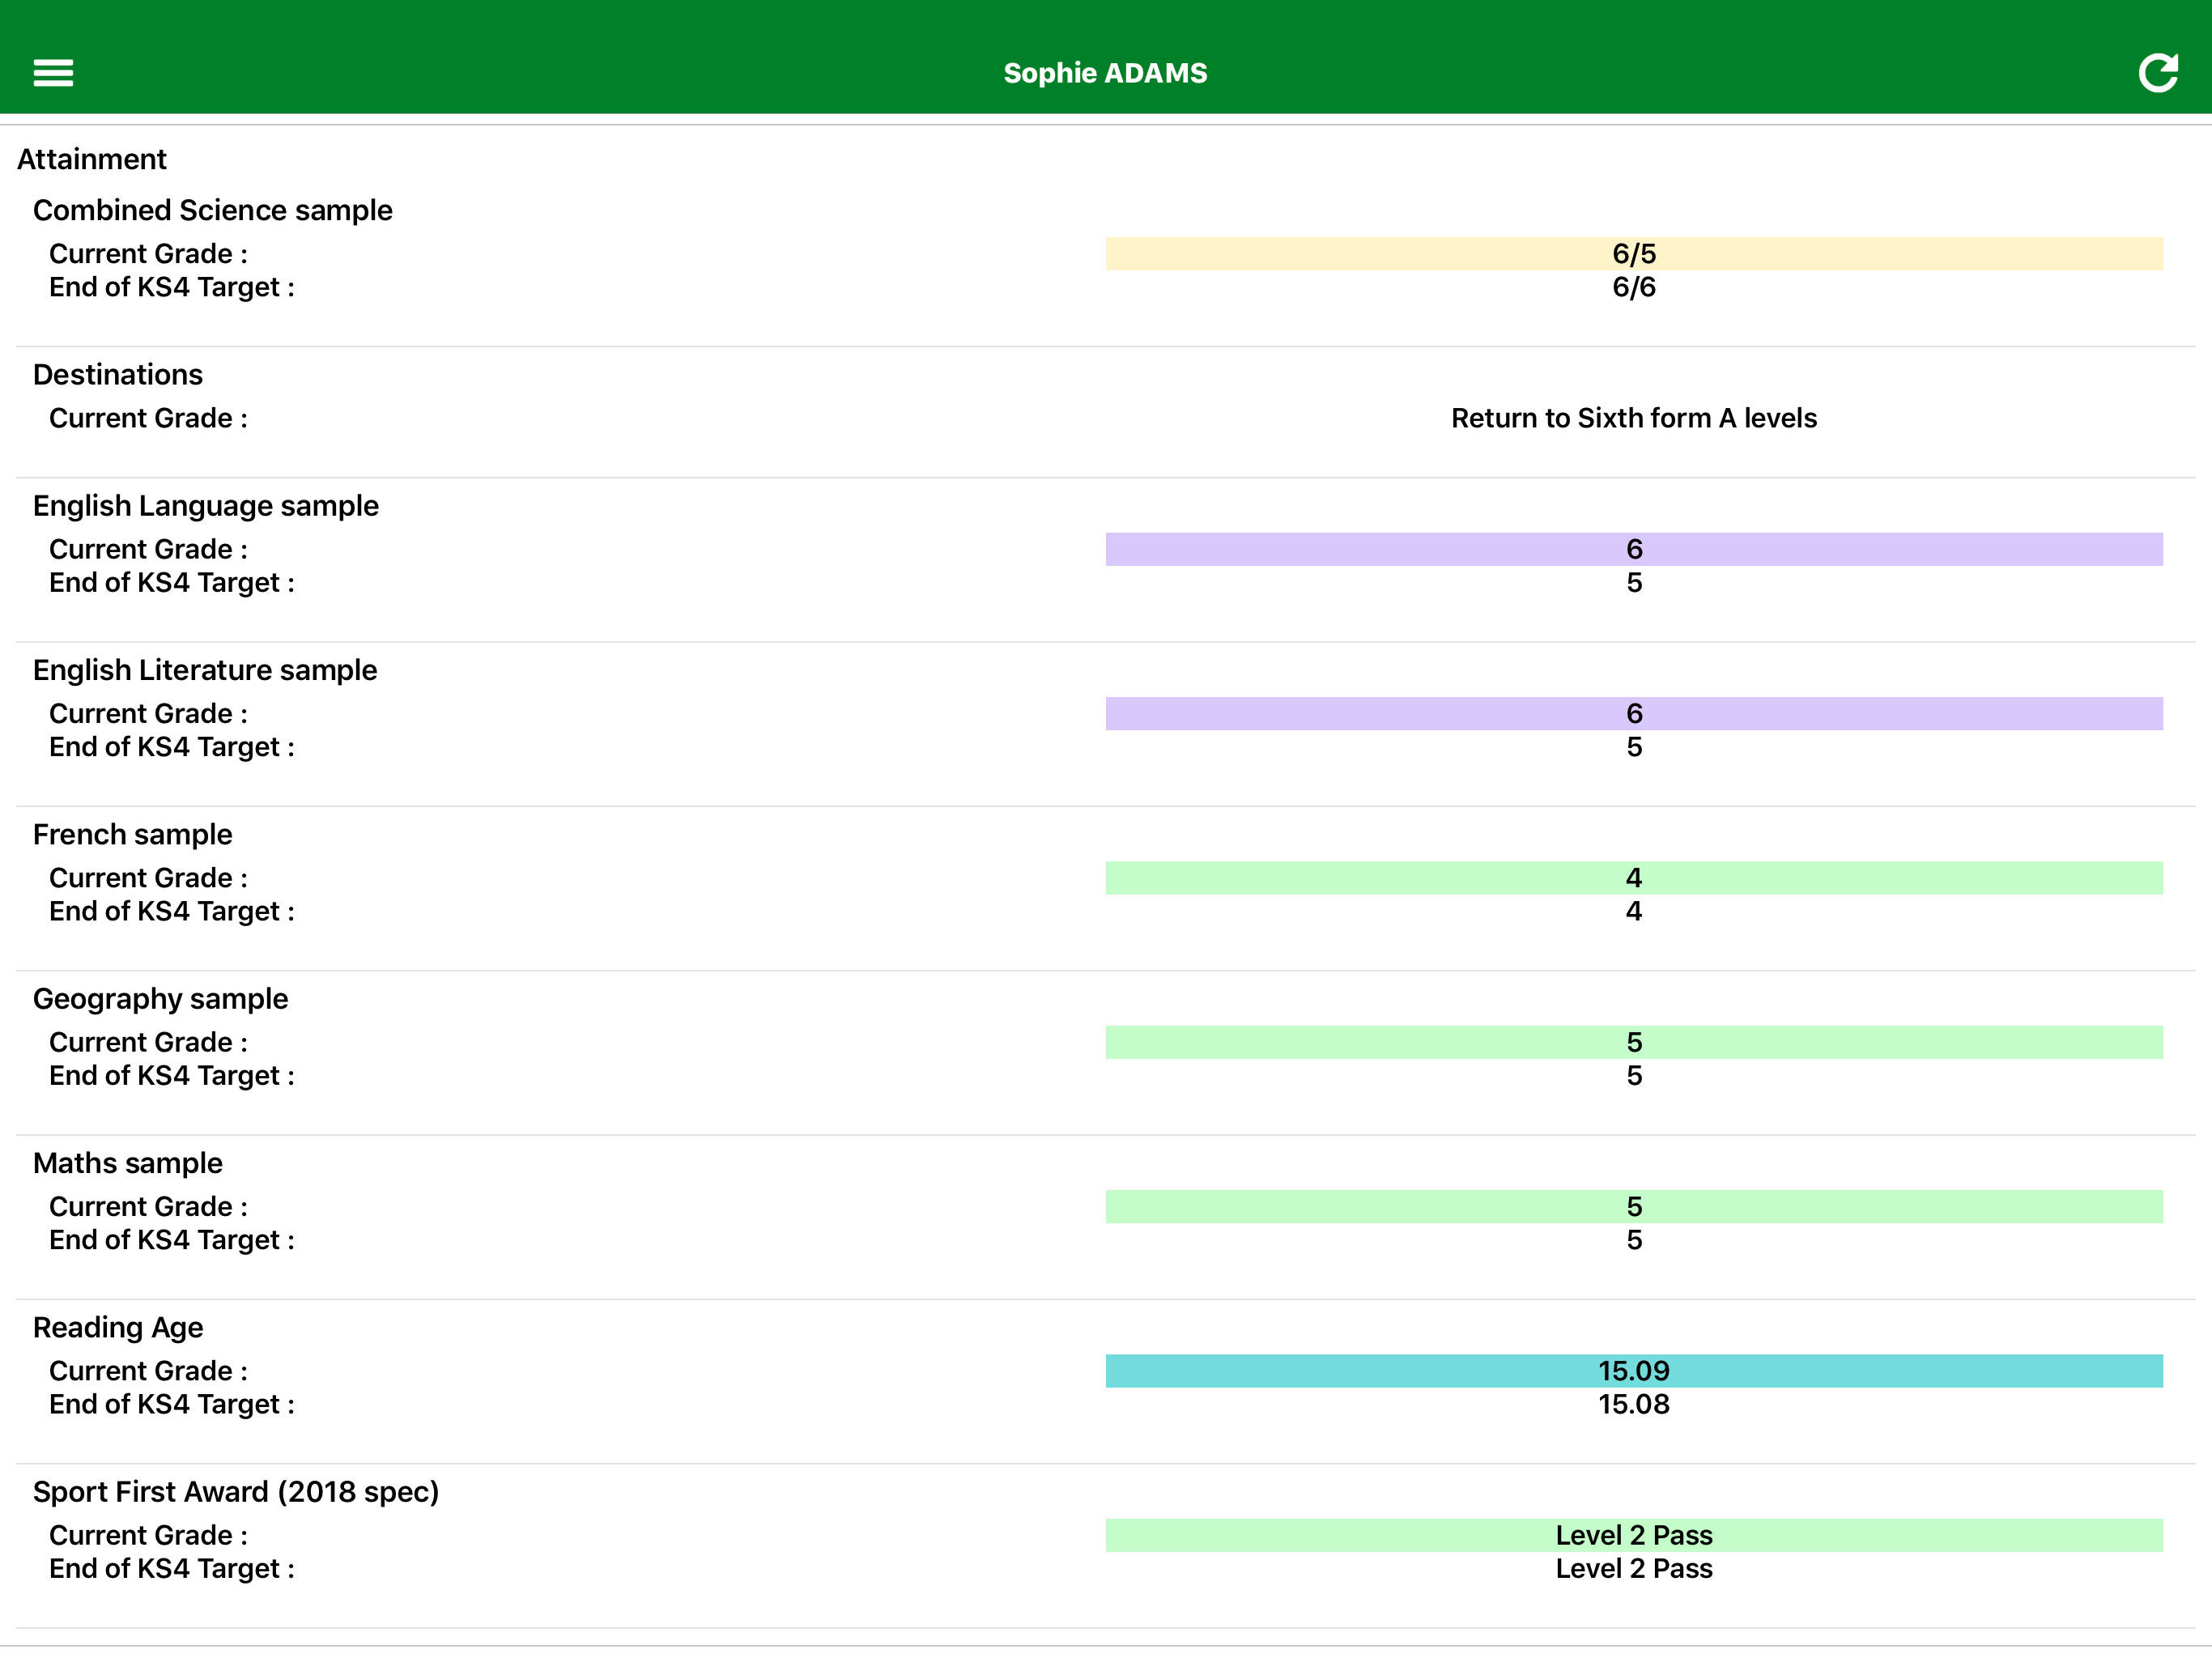Select the Attainment section heading
The image size is (2212, 1658).
pos(92,159)
